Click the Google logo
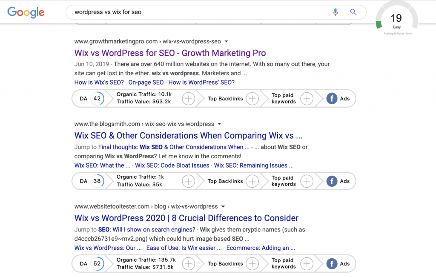This screenshot has height=277, width=436. [x=26, y=12]
